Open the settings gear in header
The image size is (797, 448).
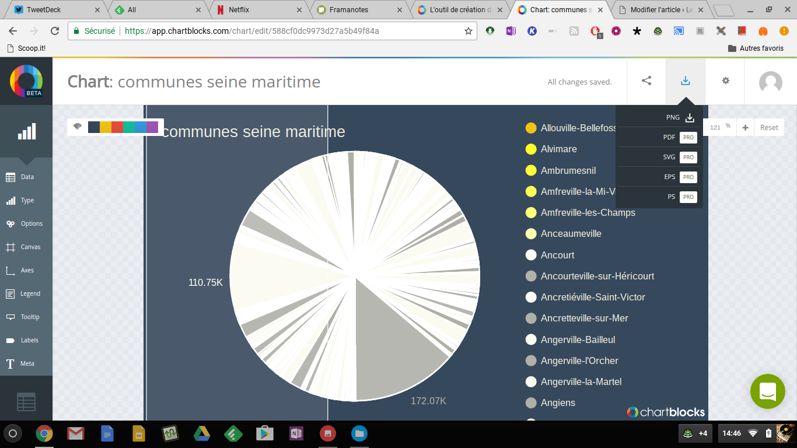[726, 81]
